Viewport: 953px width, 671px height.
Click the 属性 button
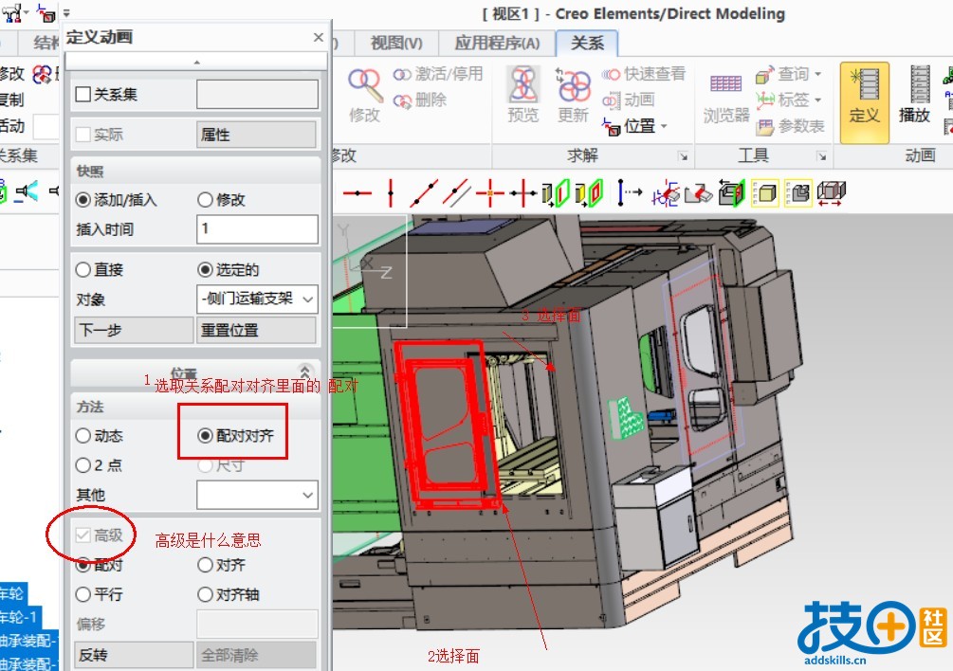tap(256, 135)
